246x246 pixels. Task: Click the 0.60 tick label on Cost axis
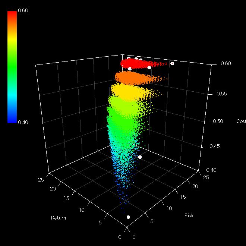point(226,63)
